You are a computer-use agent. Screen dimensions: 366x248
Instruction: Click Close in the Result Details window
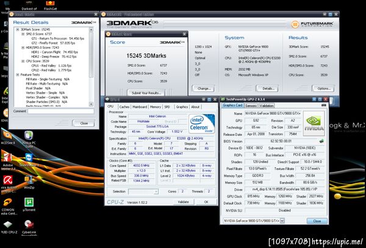(x=84, y=123)
